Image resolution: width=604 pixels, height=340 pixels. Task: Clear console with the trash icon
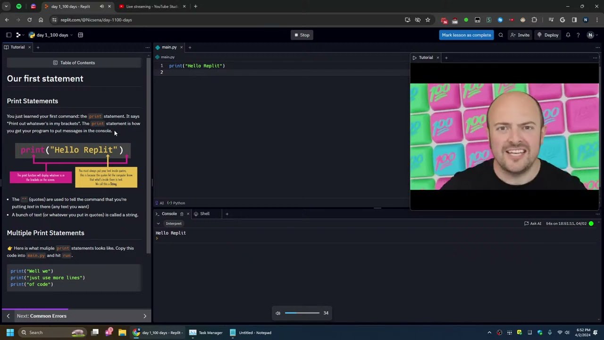(182, 214)
